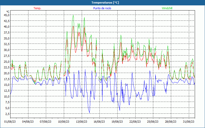Click the 20,0 y-axis value
Screen dimensions: 205x128
(6, 73)
